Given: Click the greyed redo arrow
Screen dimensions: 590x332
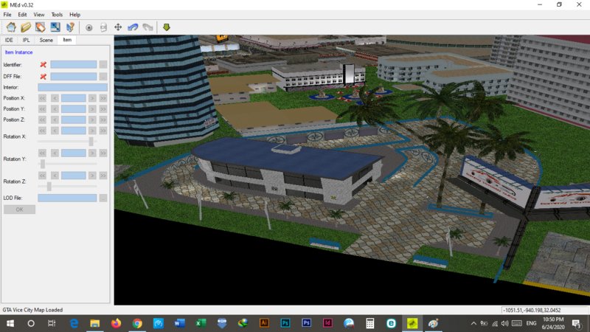Looking at the screenshot, I should [148, 27].
